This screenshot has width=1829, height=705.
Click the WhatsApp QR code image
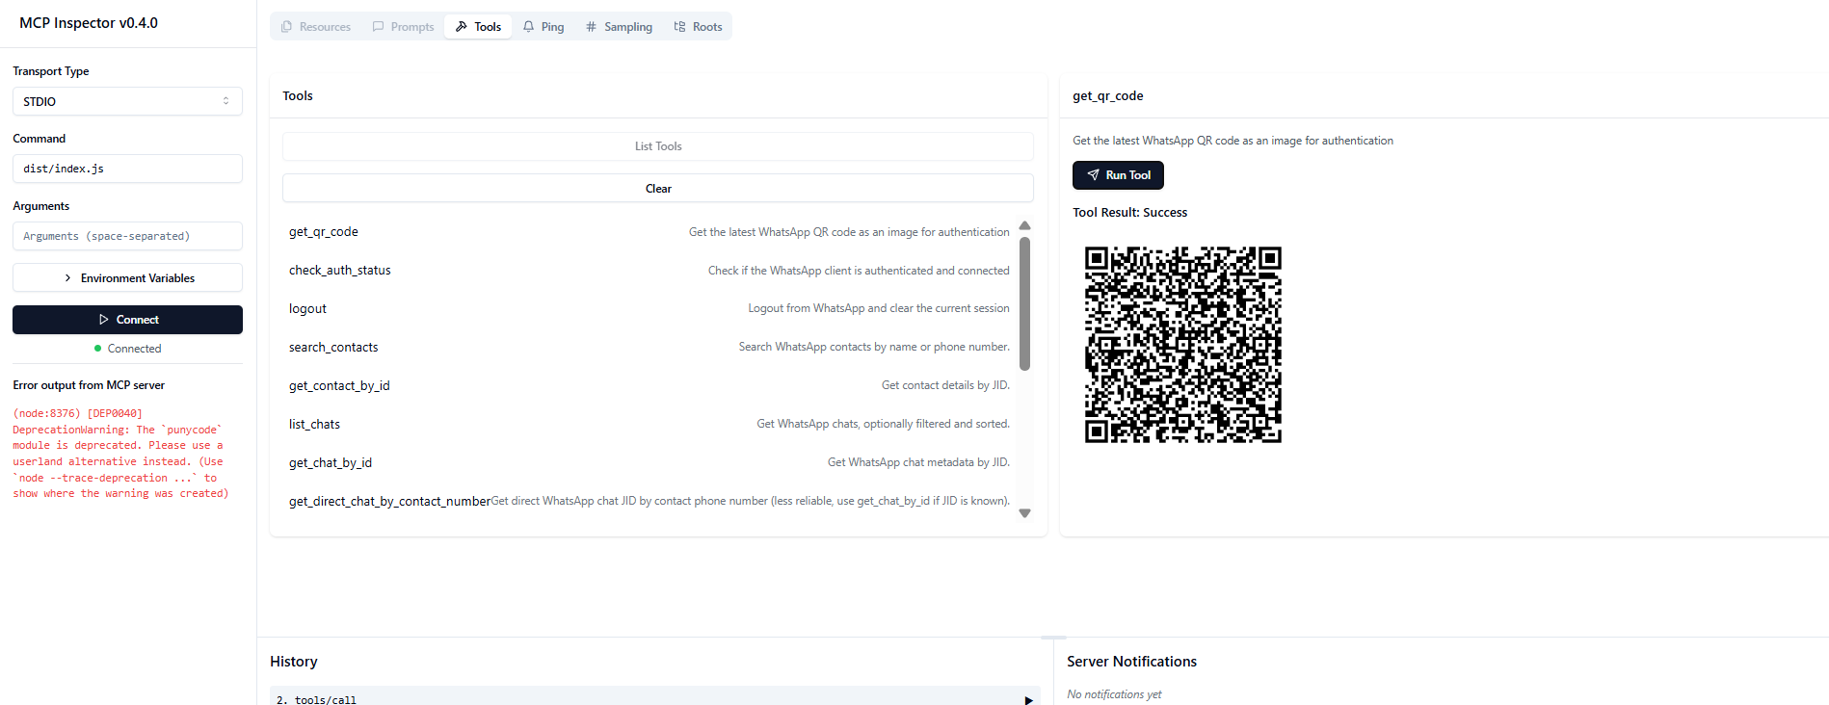1182,345
